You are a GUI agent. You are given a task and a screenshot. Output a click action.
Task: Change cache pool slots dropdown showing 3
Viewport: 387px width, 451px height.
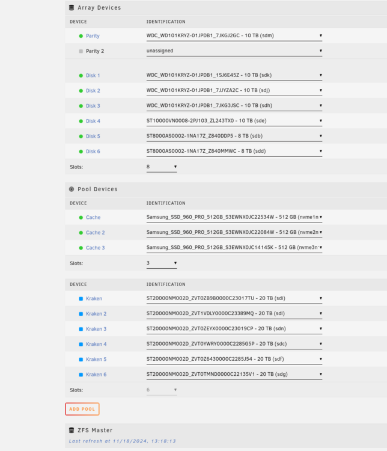pos(162,263)
